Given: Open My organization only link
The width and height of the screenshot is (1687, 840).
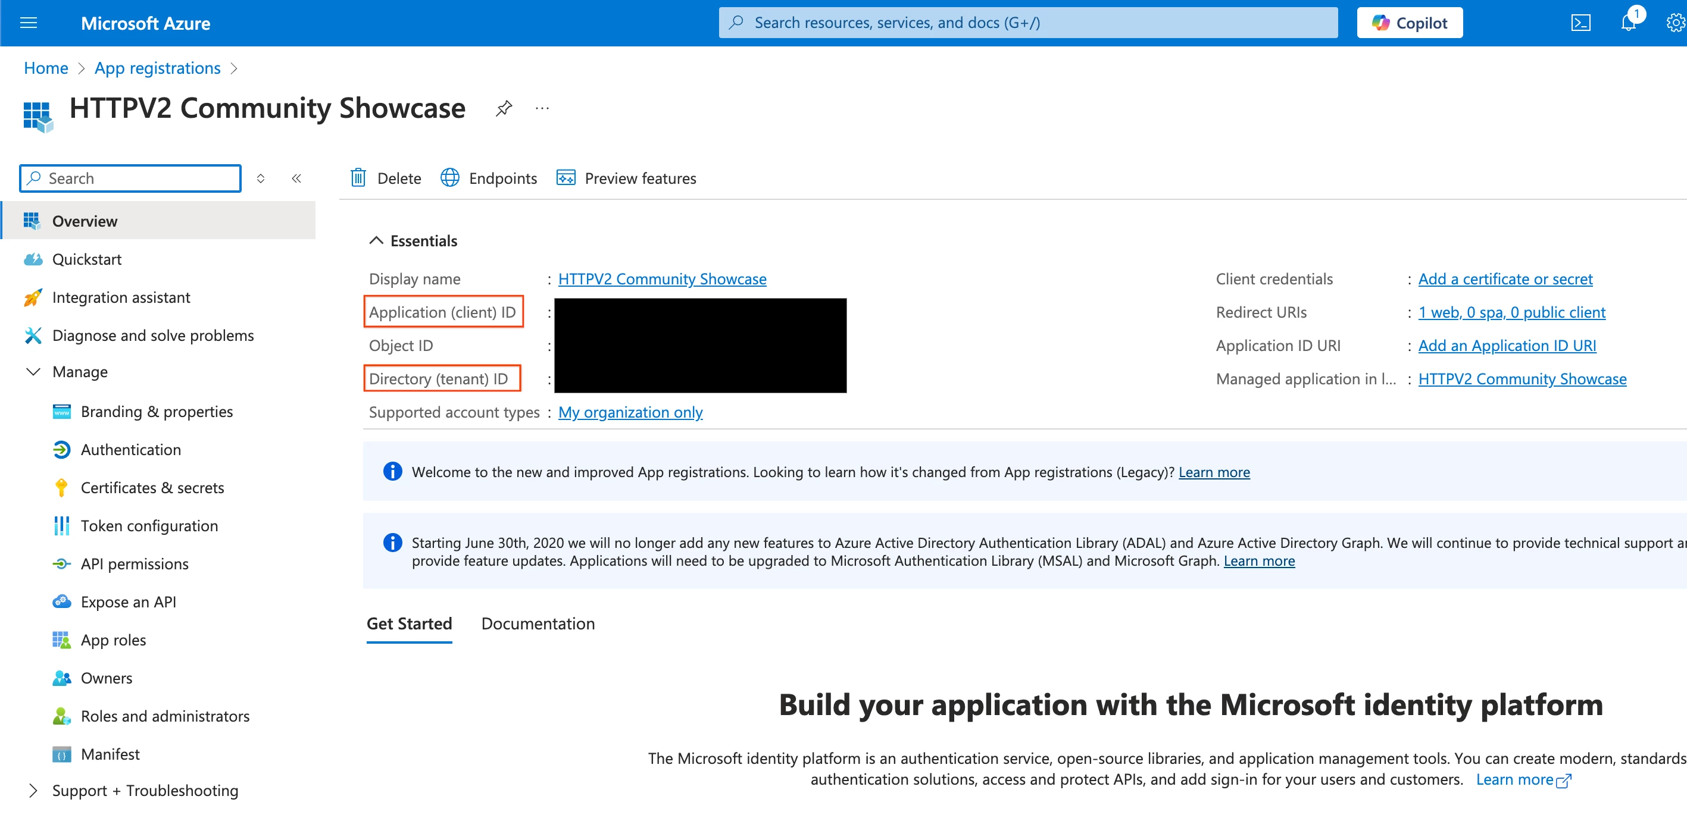Looking at the screenshot, I should click(630, 412).
